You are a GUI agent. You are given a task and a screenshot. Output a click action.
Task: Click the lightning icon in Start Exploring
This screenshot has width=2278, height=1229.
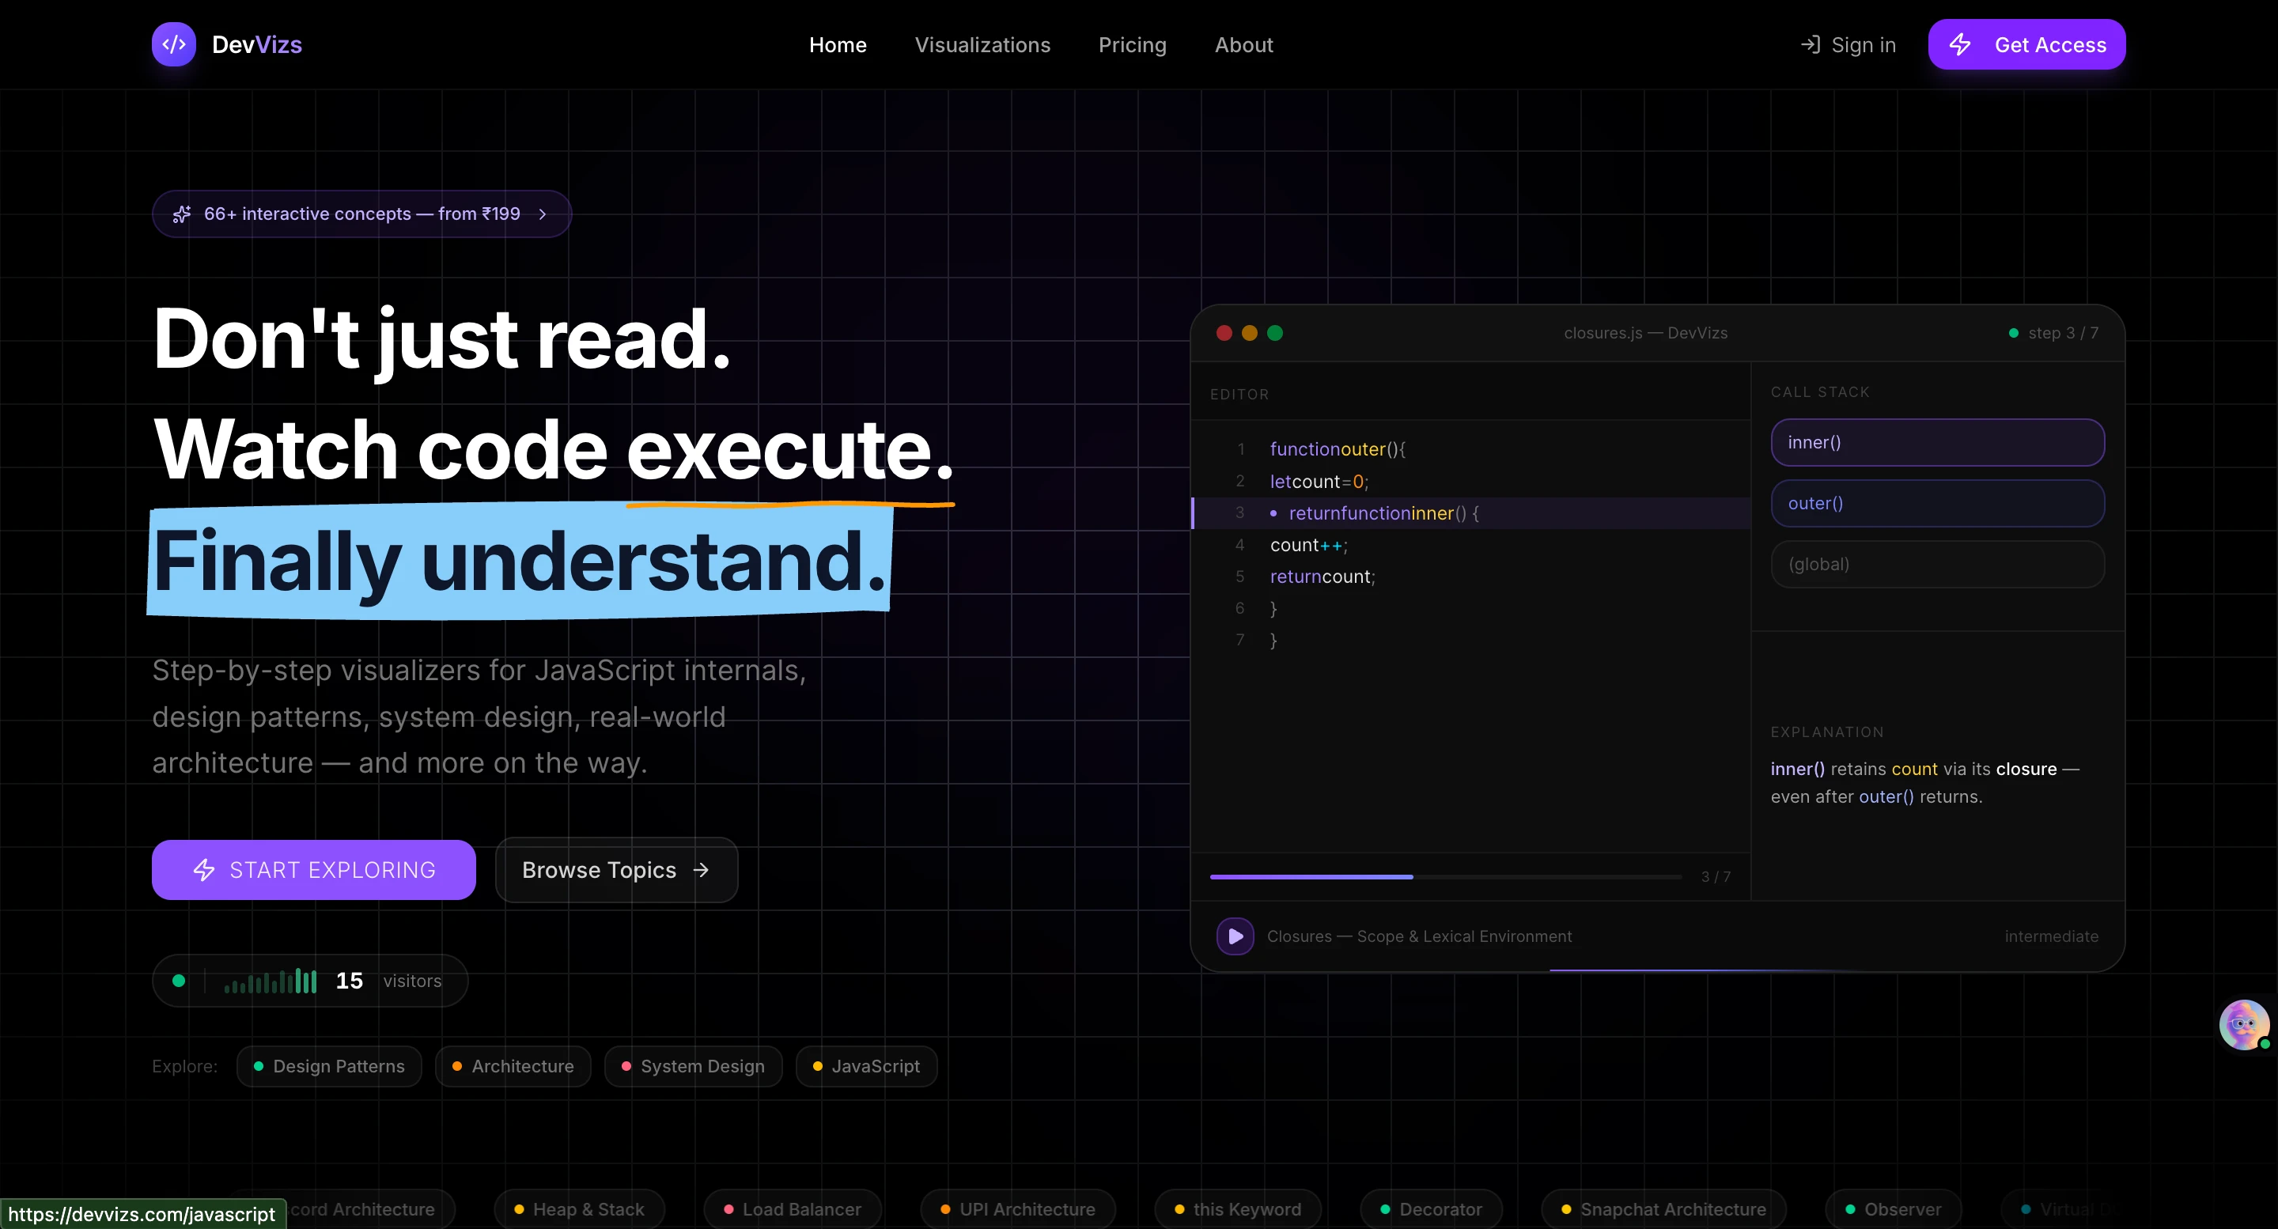click(204, 870)
